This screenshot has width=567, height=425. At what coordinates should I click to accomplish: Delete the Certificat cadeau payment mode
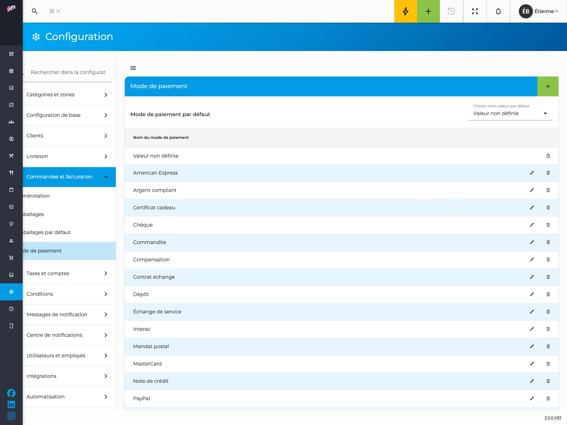548,208
